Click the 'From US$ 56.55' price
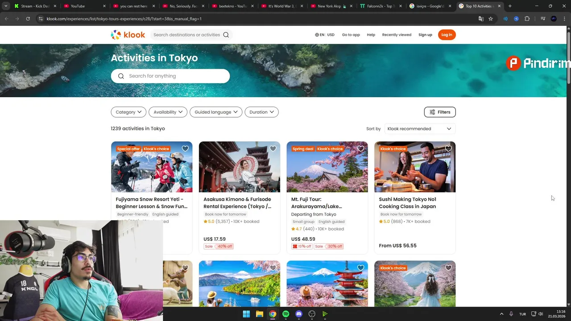The image size is (571, 321). [397, 246]
